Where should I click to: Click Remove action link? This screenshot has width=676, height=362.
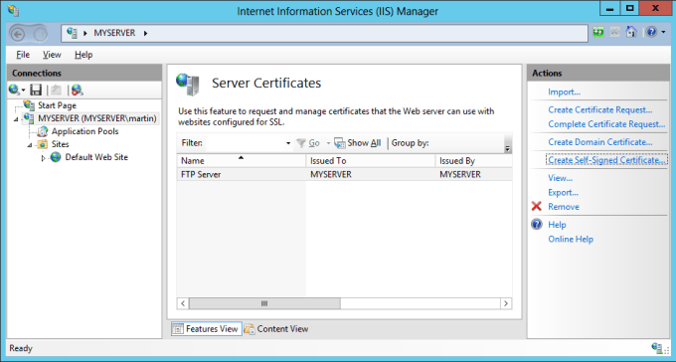[x=564, y=207]
